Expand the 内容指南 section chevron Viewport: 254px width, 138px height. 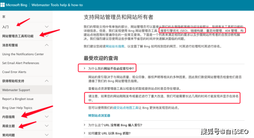click(47, 116)
